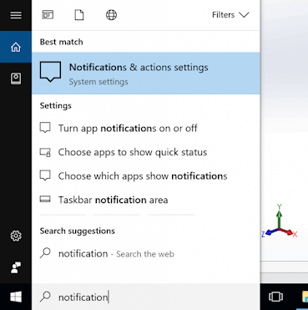Screen dimensions: 308x310
Task: Click the magnifier icon in search box
Action: 45,297
